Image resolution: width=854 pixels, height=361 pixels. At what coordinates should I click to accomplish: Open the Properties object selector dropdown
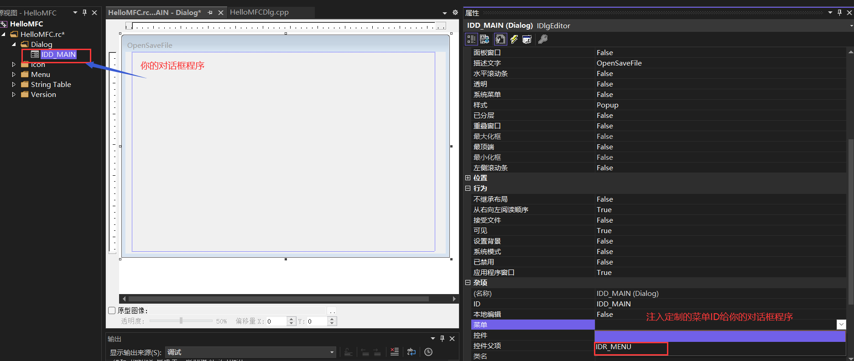(x=851, y=26)
